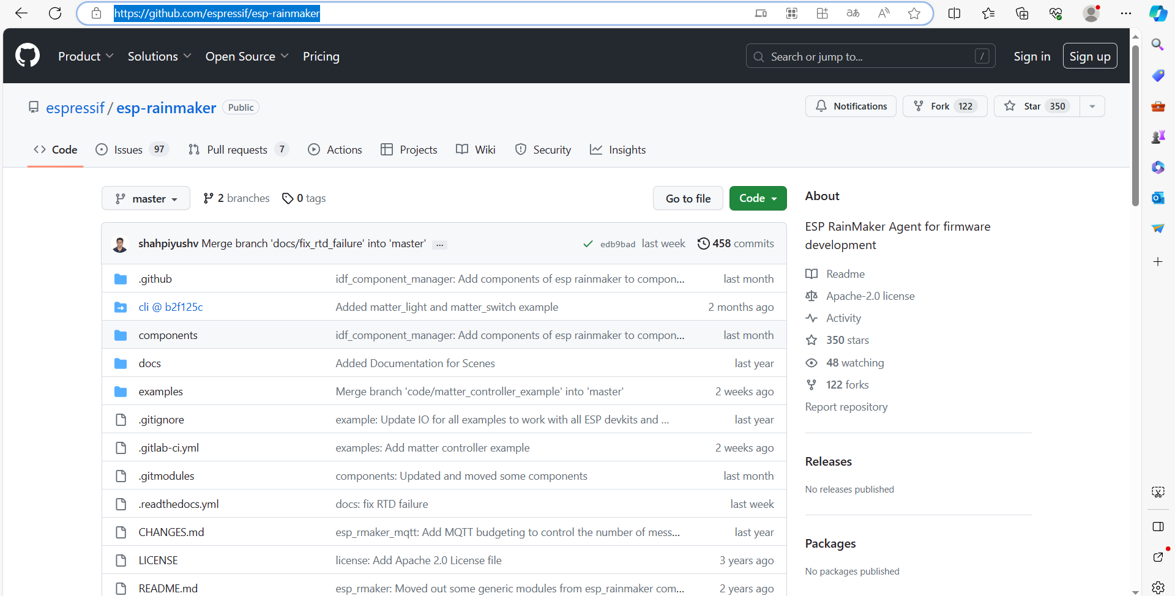Open the .github folder
This screenshot has width=1175, height=596.
[155, 279]
